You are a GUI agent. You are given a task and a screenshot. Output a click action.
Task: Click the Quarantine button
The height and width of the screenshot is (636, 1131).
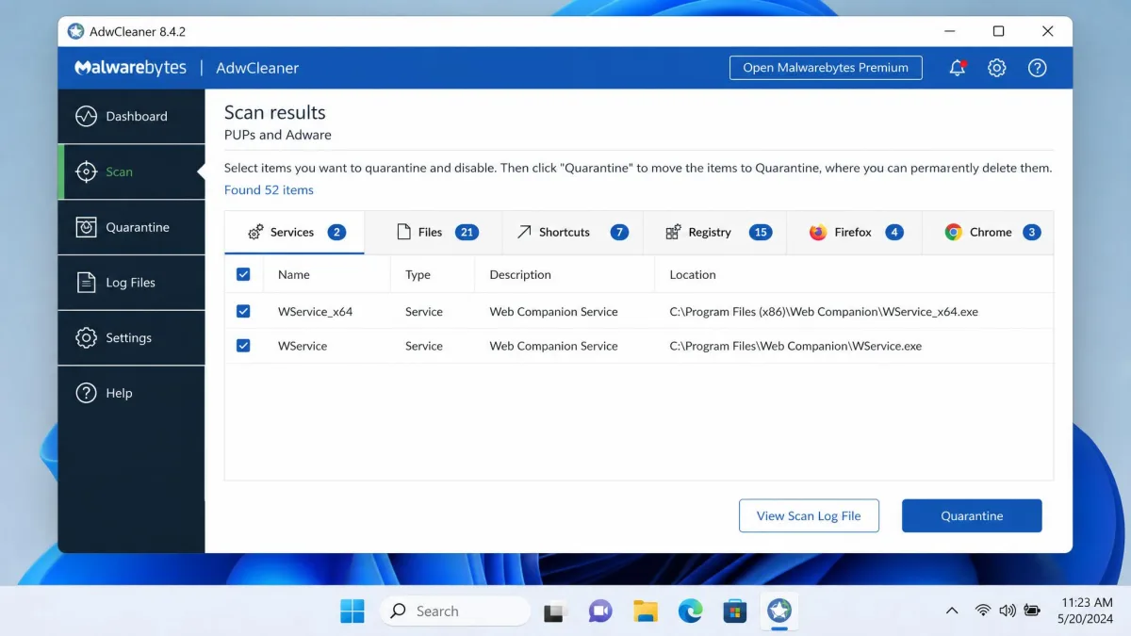[x=972, y=515]
